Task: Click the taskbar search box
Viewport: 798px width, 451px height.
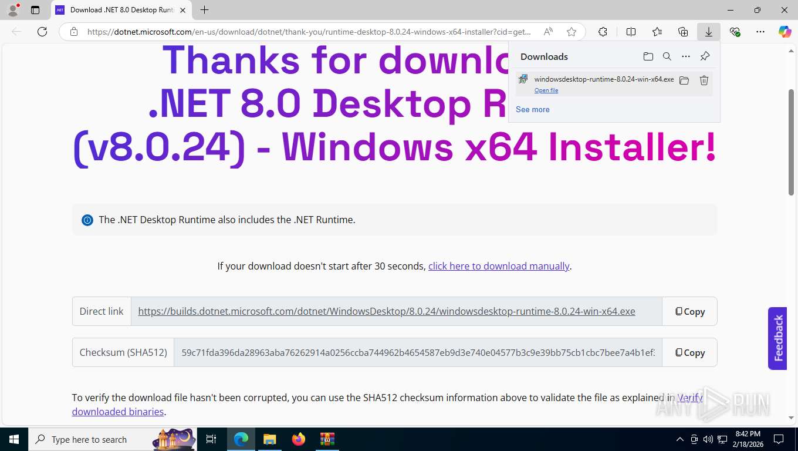Action: point(114,439)
